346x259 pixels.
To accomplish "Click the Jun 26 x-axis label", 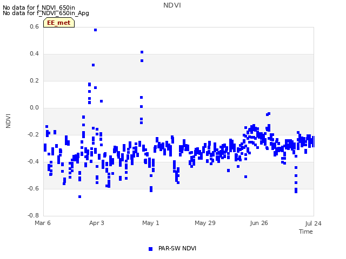I will [259, 223].
